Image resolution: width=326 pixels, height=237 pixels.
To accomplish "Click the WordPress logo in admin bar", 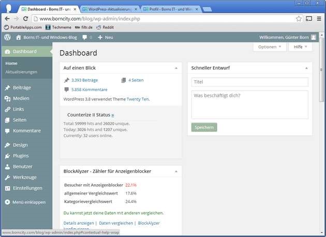I will 7,37.
